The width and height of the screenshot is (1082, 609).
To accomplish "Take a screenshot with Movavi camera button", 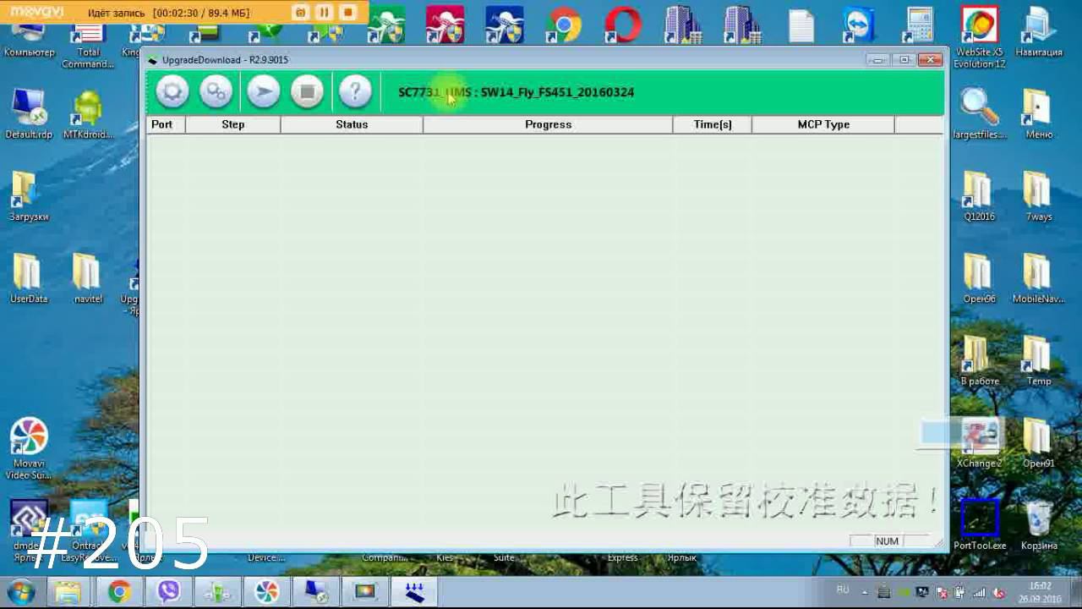I will click(300, 12).
